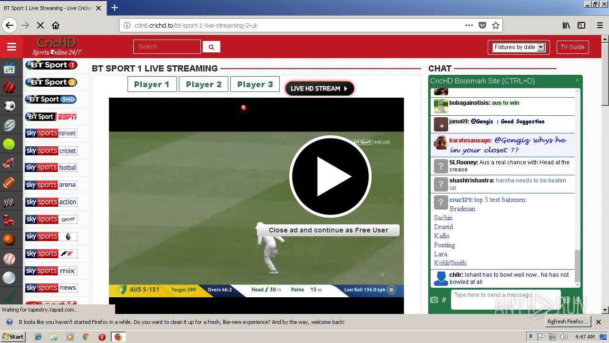The image size is (609, 343).
Task: Open Sky Sports Mix channel
Action: 51,271
